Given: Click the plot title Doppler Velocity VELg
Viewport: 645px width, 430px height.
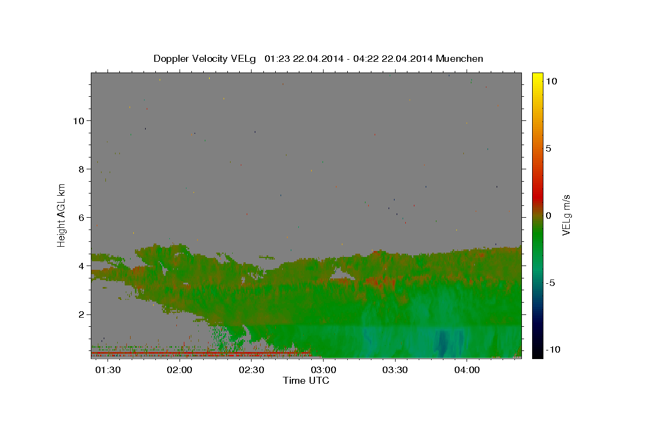Looking at the screenshot, I should 204,59.
